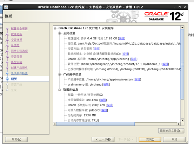This screenshot has height=148, width=194.
Task: Edit the 磁盘空间 setting
Action: click(x=122, y=38)
